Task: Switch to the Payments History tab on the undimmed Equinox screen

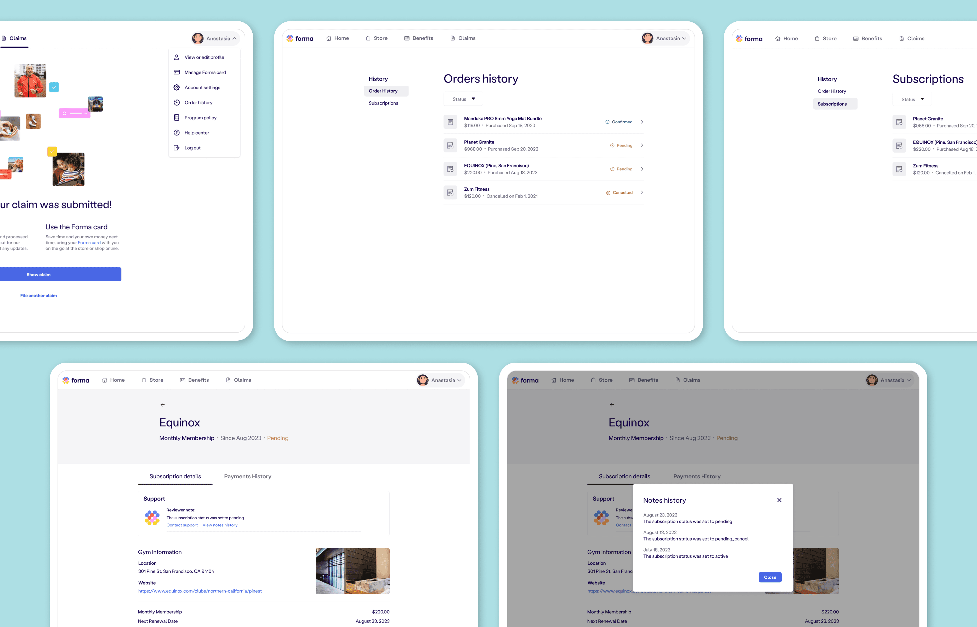Action: (x=248, y=477)
